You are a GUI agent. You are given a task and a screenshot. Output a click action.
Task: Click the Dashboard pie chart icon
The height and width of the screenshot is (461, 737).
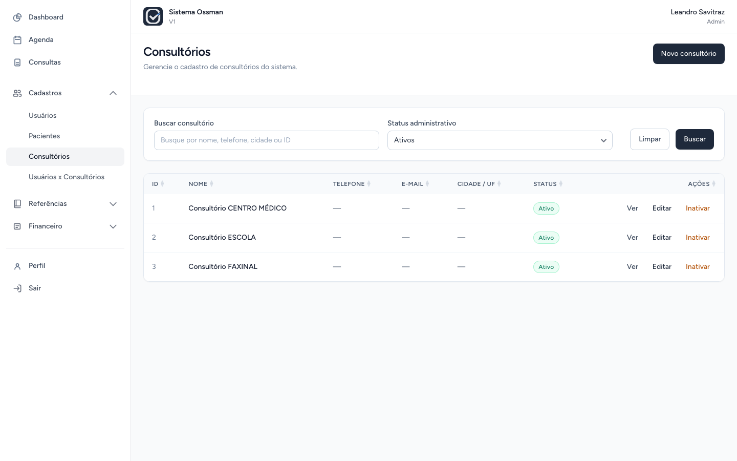click(x=17, y=17)
